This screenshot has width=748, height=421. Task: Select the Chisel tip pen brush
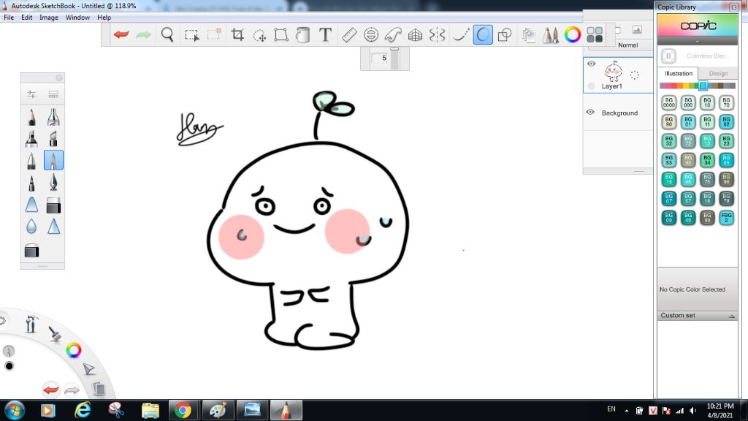pyautogui.click(x=53, y=138)
